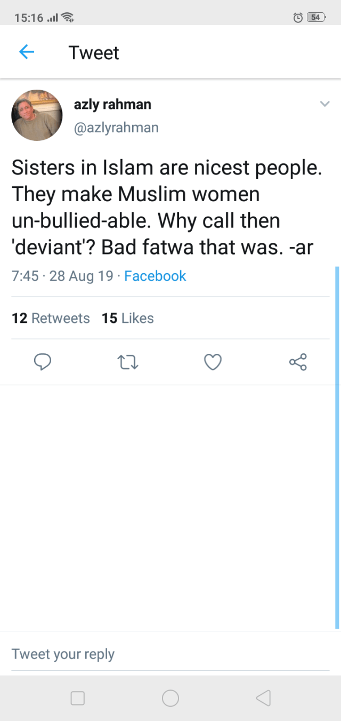View the 15 Likes list
This screenshot has width=341, height=721.
[x=128, y=318]
